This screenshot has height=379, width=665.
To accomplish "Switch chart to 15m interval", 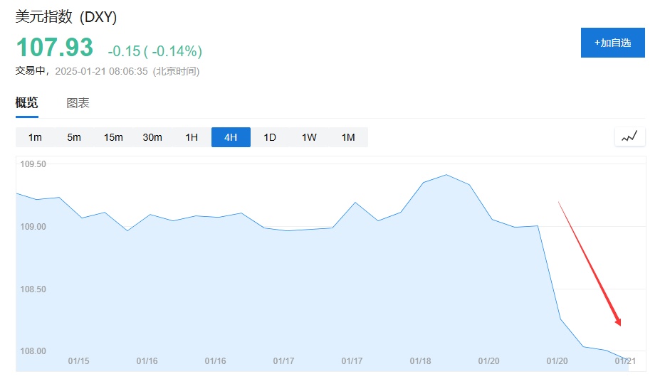I will 113,137.
